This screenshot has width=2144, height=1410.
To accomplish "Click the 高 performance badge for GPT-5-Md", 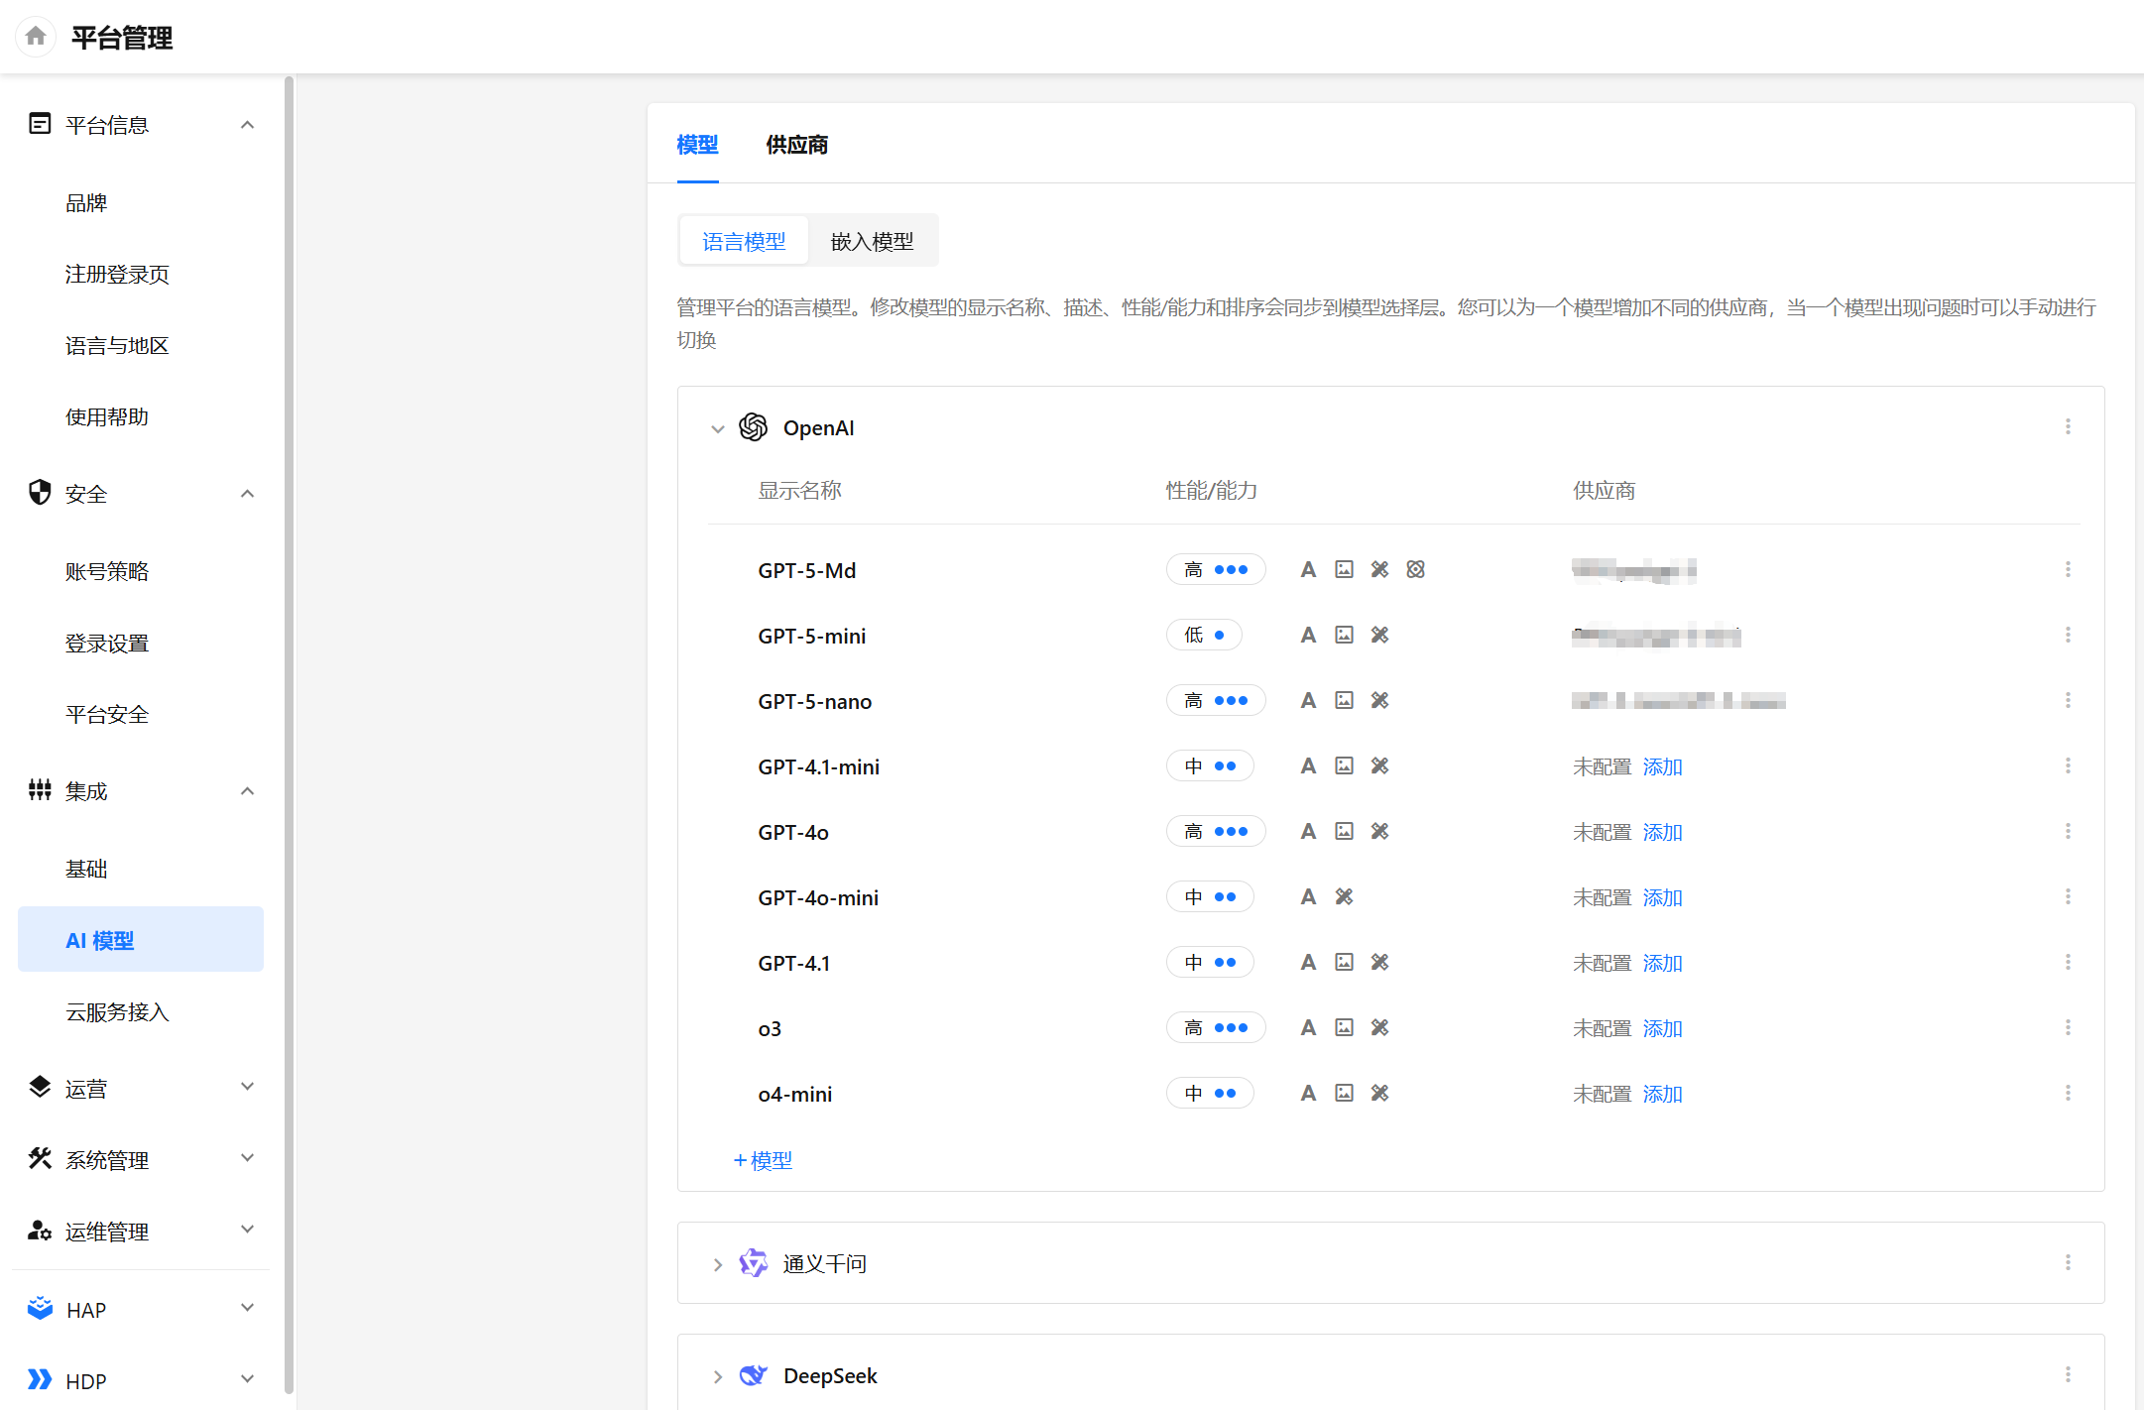I will 1216,569.
